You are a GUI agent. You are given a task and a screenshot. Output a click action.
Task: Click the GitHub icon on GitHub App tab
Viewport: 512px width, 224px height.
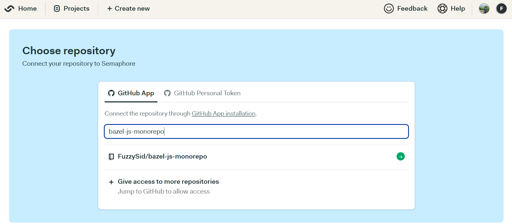[x=111, y=93]
